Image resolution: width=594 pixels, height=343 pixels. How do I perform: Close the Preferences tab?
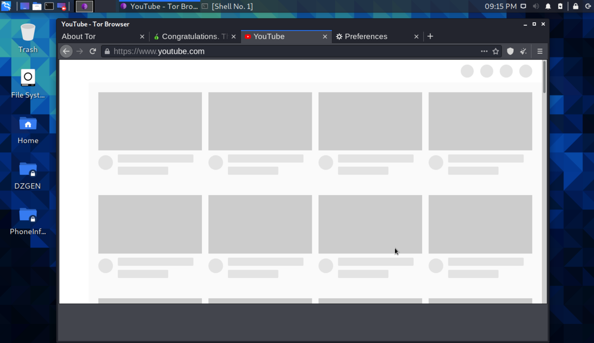(x=416, y=37)
